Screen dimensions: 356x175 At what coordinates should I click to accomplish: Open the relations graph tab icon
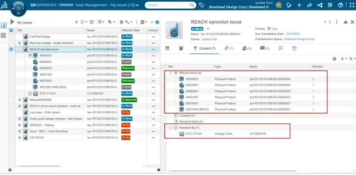pos(281,48)
